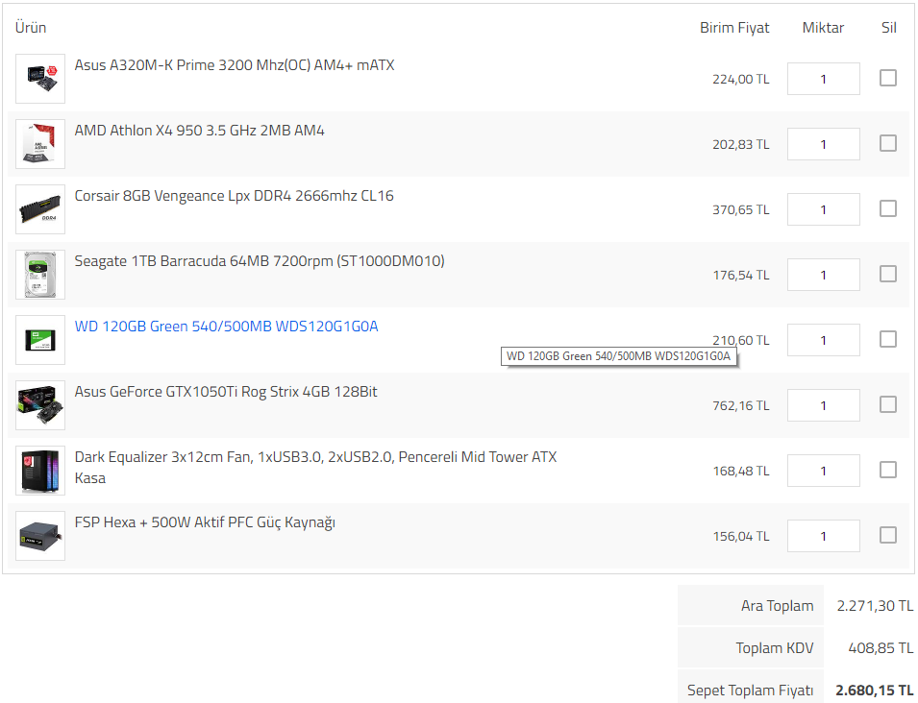918x703 pixels.
Task: Check the delete box for Seagate 1TB Barracuda
Action: [x=888, y=275]
